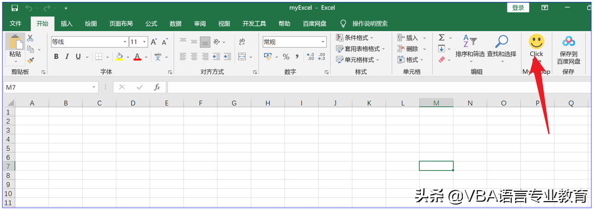
Task: Click the 格式 cells button
Action: click(410, 60)
